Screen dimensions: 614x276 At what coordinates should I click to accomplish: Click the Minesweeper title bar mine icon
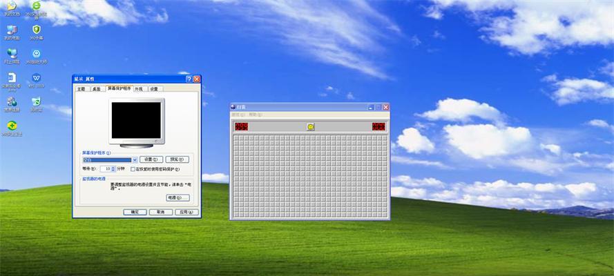[x=233, y=107]
